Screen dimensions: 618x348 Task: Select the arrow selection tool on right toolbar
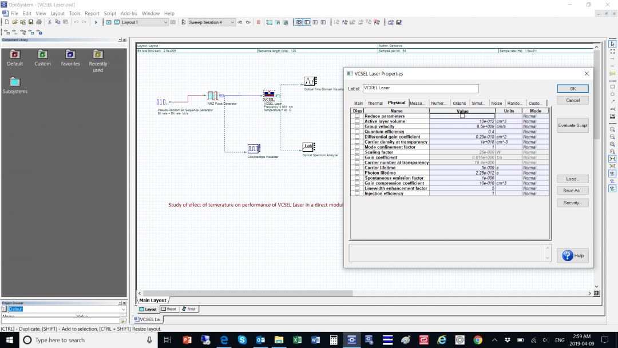(x=612, y=44)
